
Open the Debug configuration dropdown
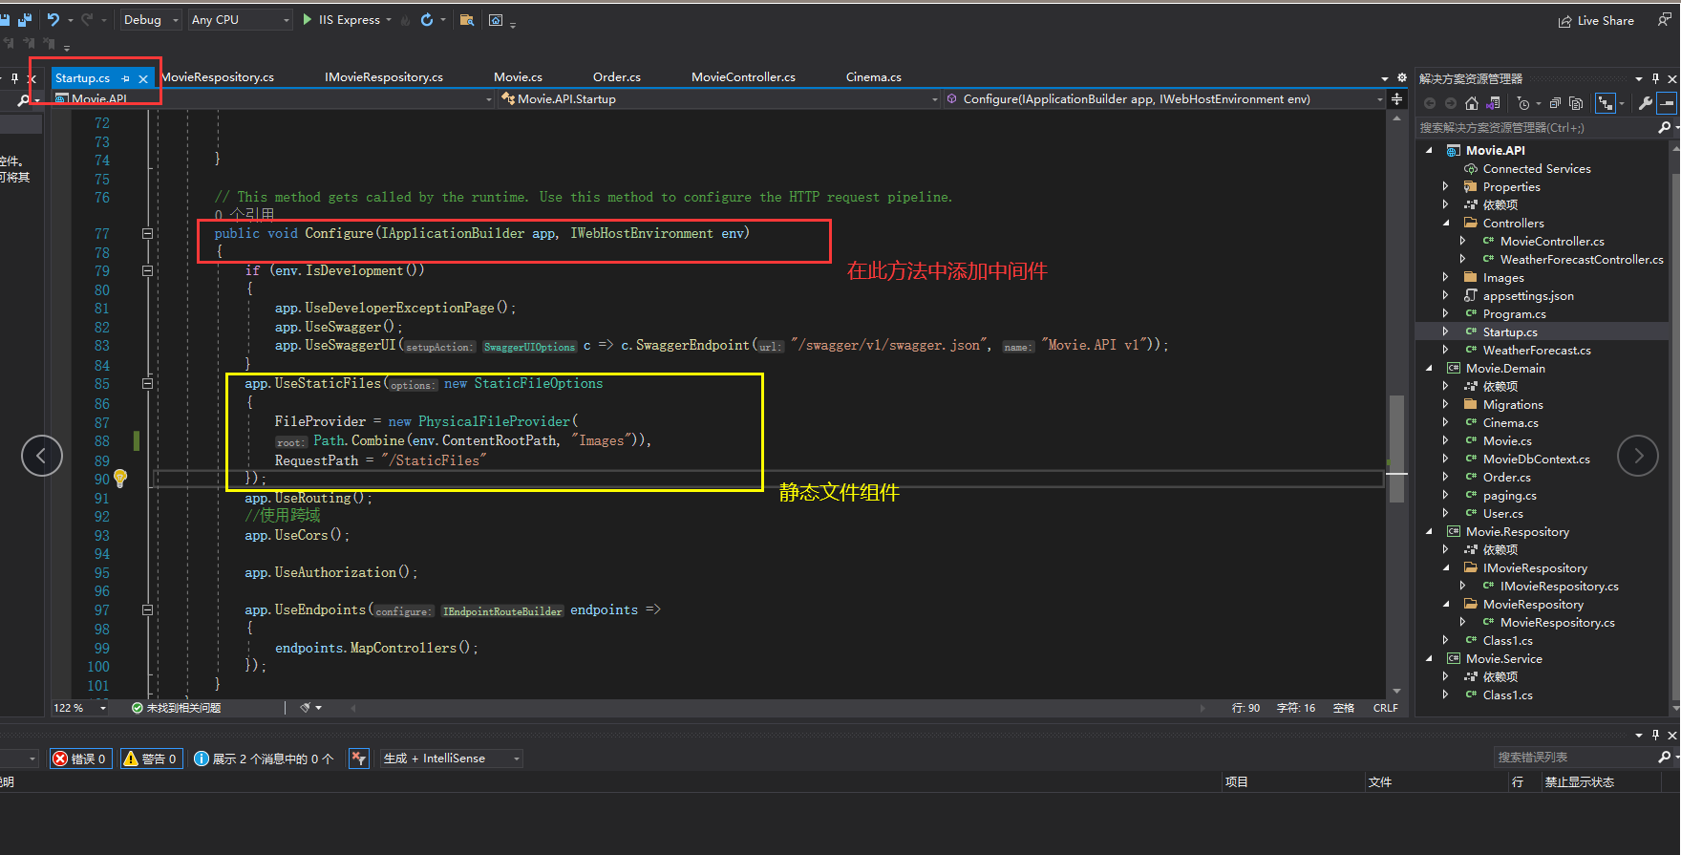(x=150, y=19)
